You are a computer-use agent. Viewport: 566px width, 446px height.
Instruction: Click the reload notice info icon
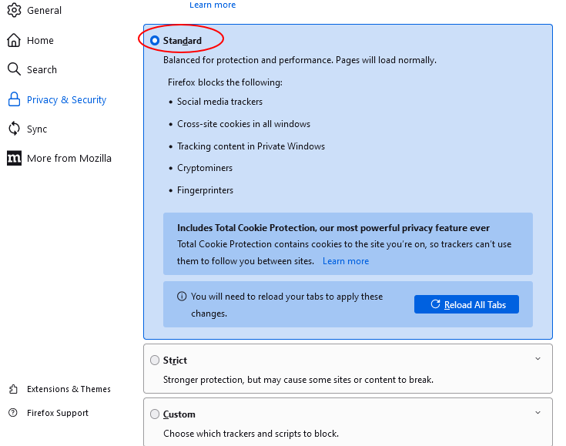pyautogui.click(x=182, y=297)
